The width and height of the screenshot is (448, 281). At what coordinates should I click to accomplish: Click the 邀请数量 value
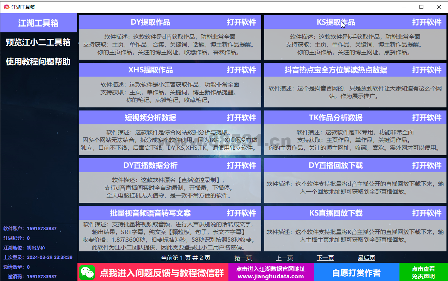(28, 267)
